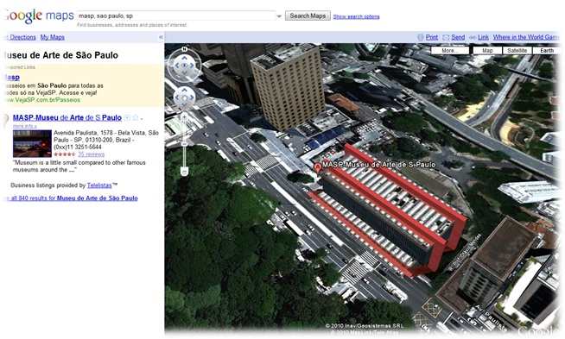Viewport: 565px width, 339px height.
Task: Open search box suggestions dropdown arrow
Action: (279, 16)
